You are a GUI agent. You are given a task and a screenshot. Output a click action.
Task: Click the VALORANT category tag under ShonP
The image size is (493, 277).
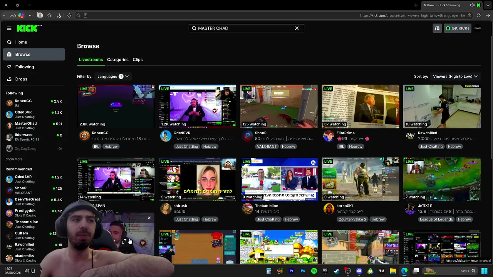click(267, 147)
